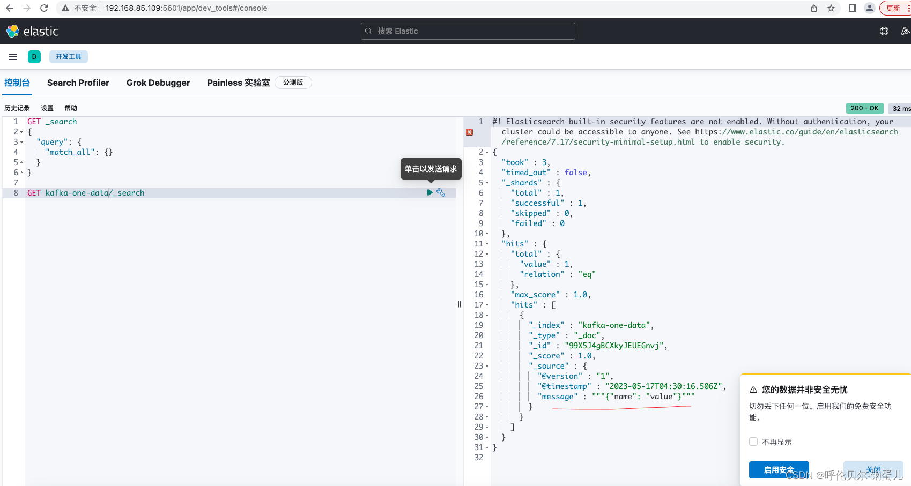Switch to the 控制台 tab
Image resolution: width=911 pixels, height=486 pixels.
(17, 83)
